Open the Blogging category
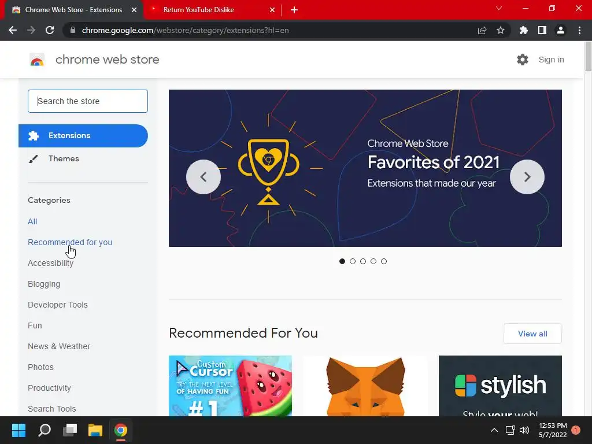Image resolution: width=592 pixels, height=444 pixels. [44, 284]
